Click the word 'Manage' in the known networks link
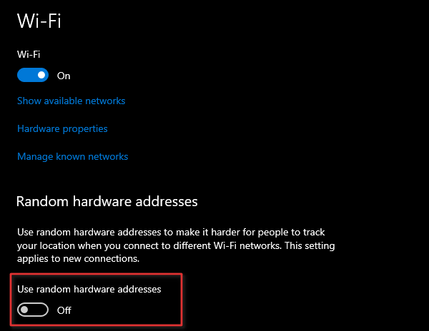The image size is (429, 331). (x=34, y=156)
